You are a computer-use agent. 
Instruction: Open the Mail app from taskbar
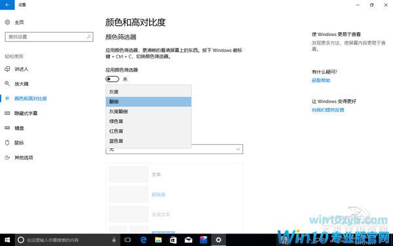click(x=188, y=240)
